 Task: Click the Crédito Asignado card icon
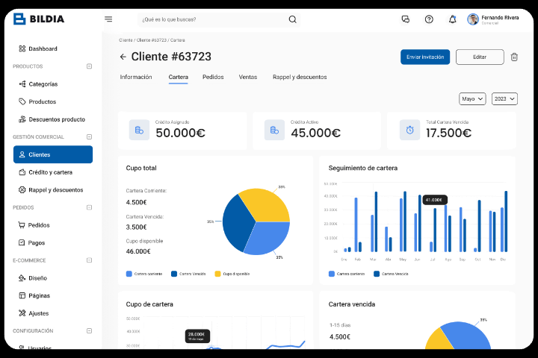pyautogui.click(x=139, y=130)
